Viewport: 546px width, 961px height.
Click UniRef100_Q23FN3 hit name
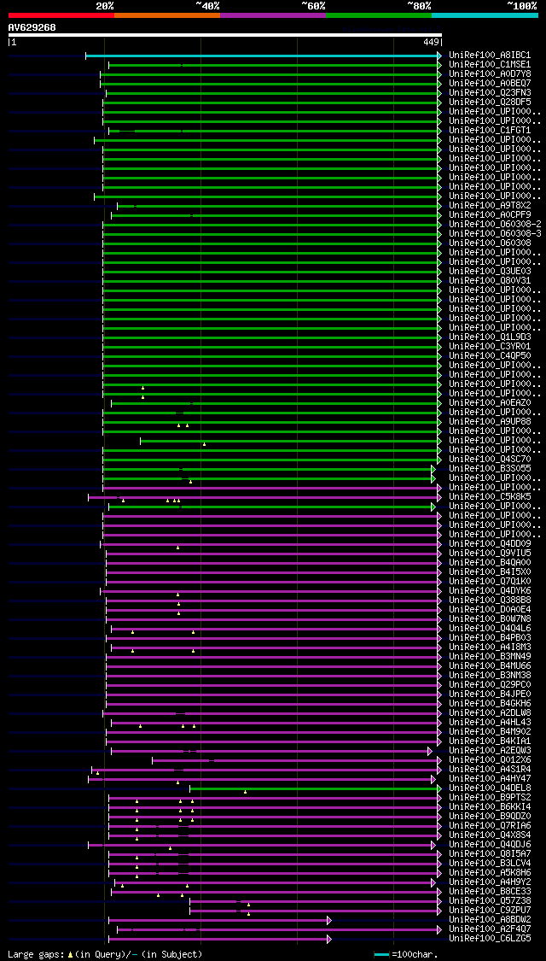(490, 92)
